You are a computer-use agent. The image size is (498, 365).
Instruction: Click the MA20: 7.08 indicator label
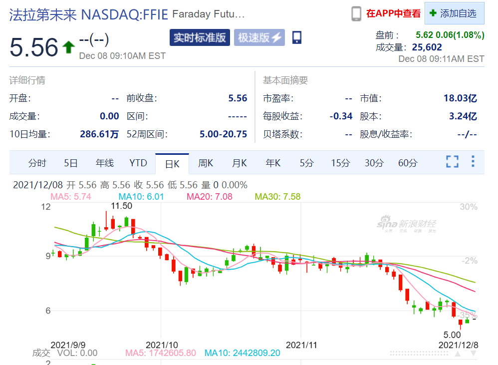209,197
